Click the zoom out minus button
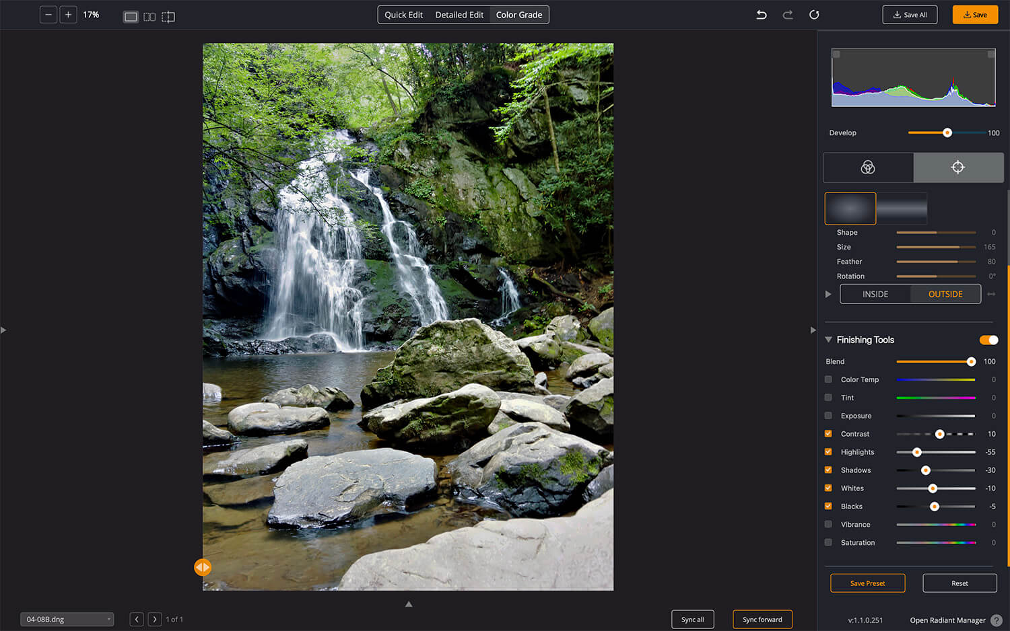The image size is (1010, 631). pos(48,15)
